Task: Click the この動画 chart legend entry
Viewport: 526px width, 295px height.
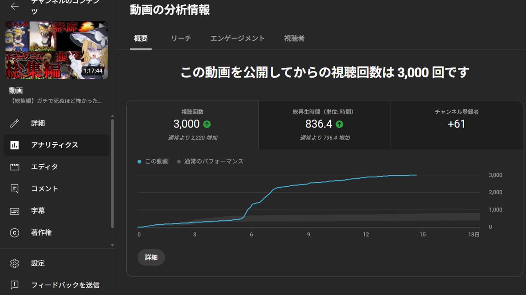Action: [x=153, y=161]
